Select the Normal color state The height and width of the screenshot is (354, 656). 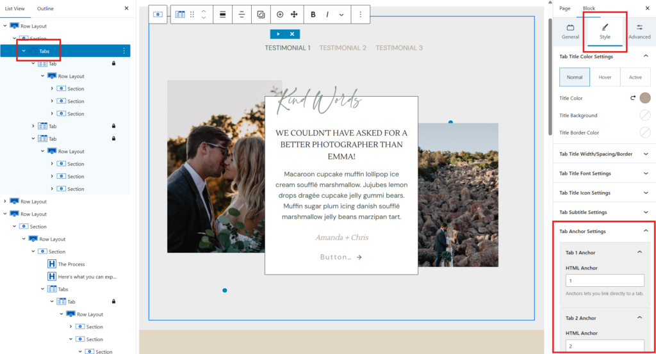click(x=575, y=77)
